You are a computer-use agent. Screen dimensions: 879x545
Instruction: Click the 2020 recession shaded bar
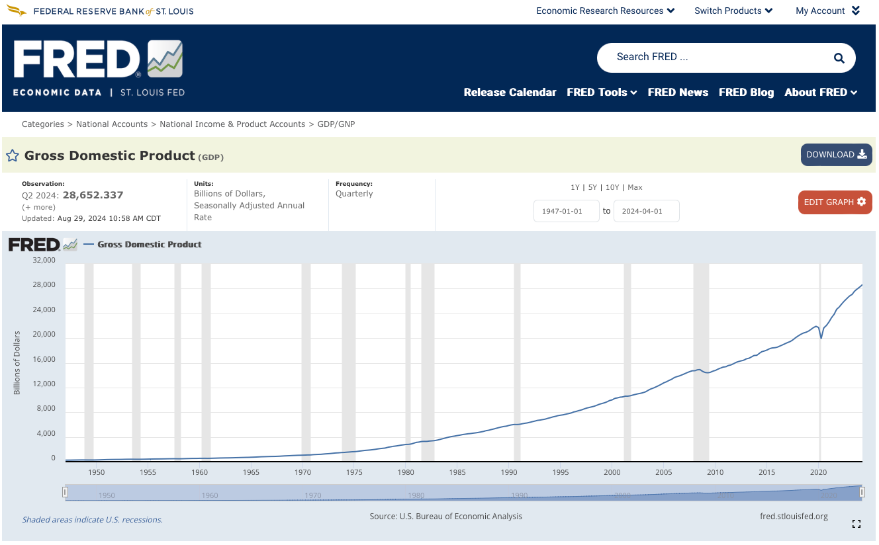820,362
